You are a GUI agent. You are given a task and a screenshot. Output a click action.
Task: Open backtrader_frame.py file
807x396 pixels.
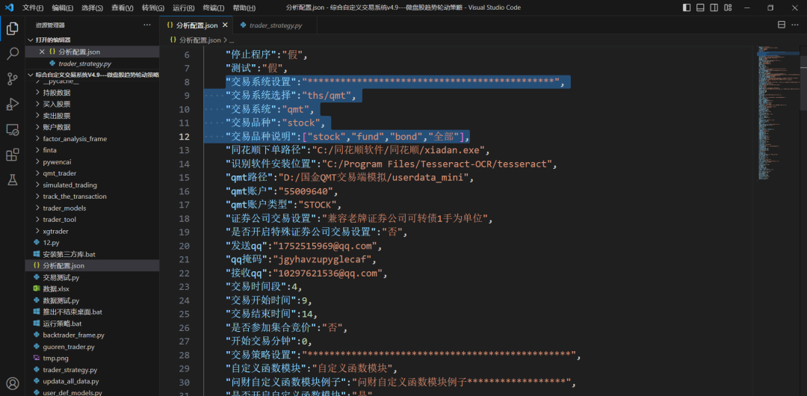coord(73,335)
